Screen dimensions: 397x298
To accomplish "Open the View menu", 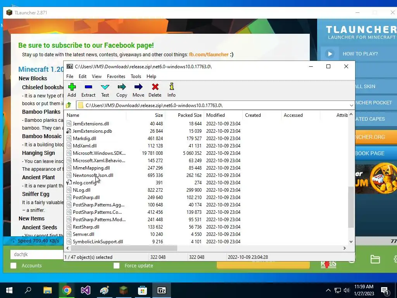I will point(97,76).
